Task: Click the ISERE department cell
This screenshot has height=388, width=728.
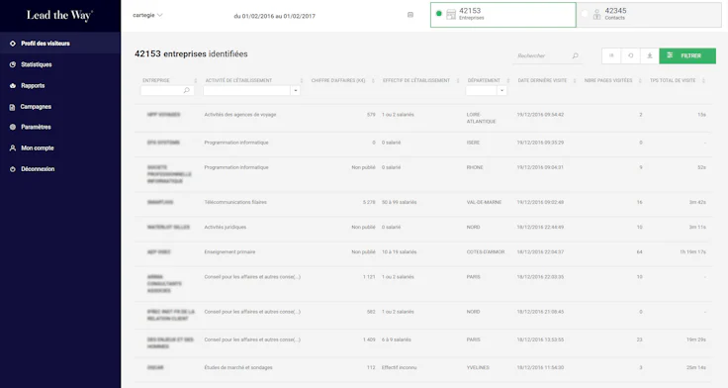Action: [473, 143]
